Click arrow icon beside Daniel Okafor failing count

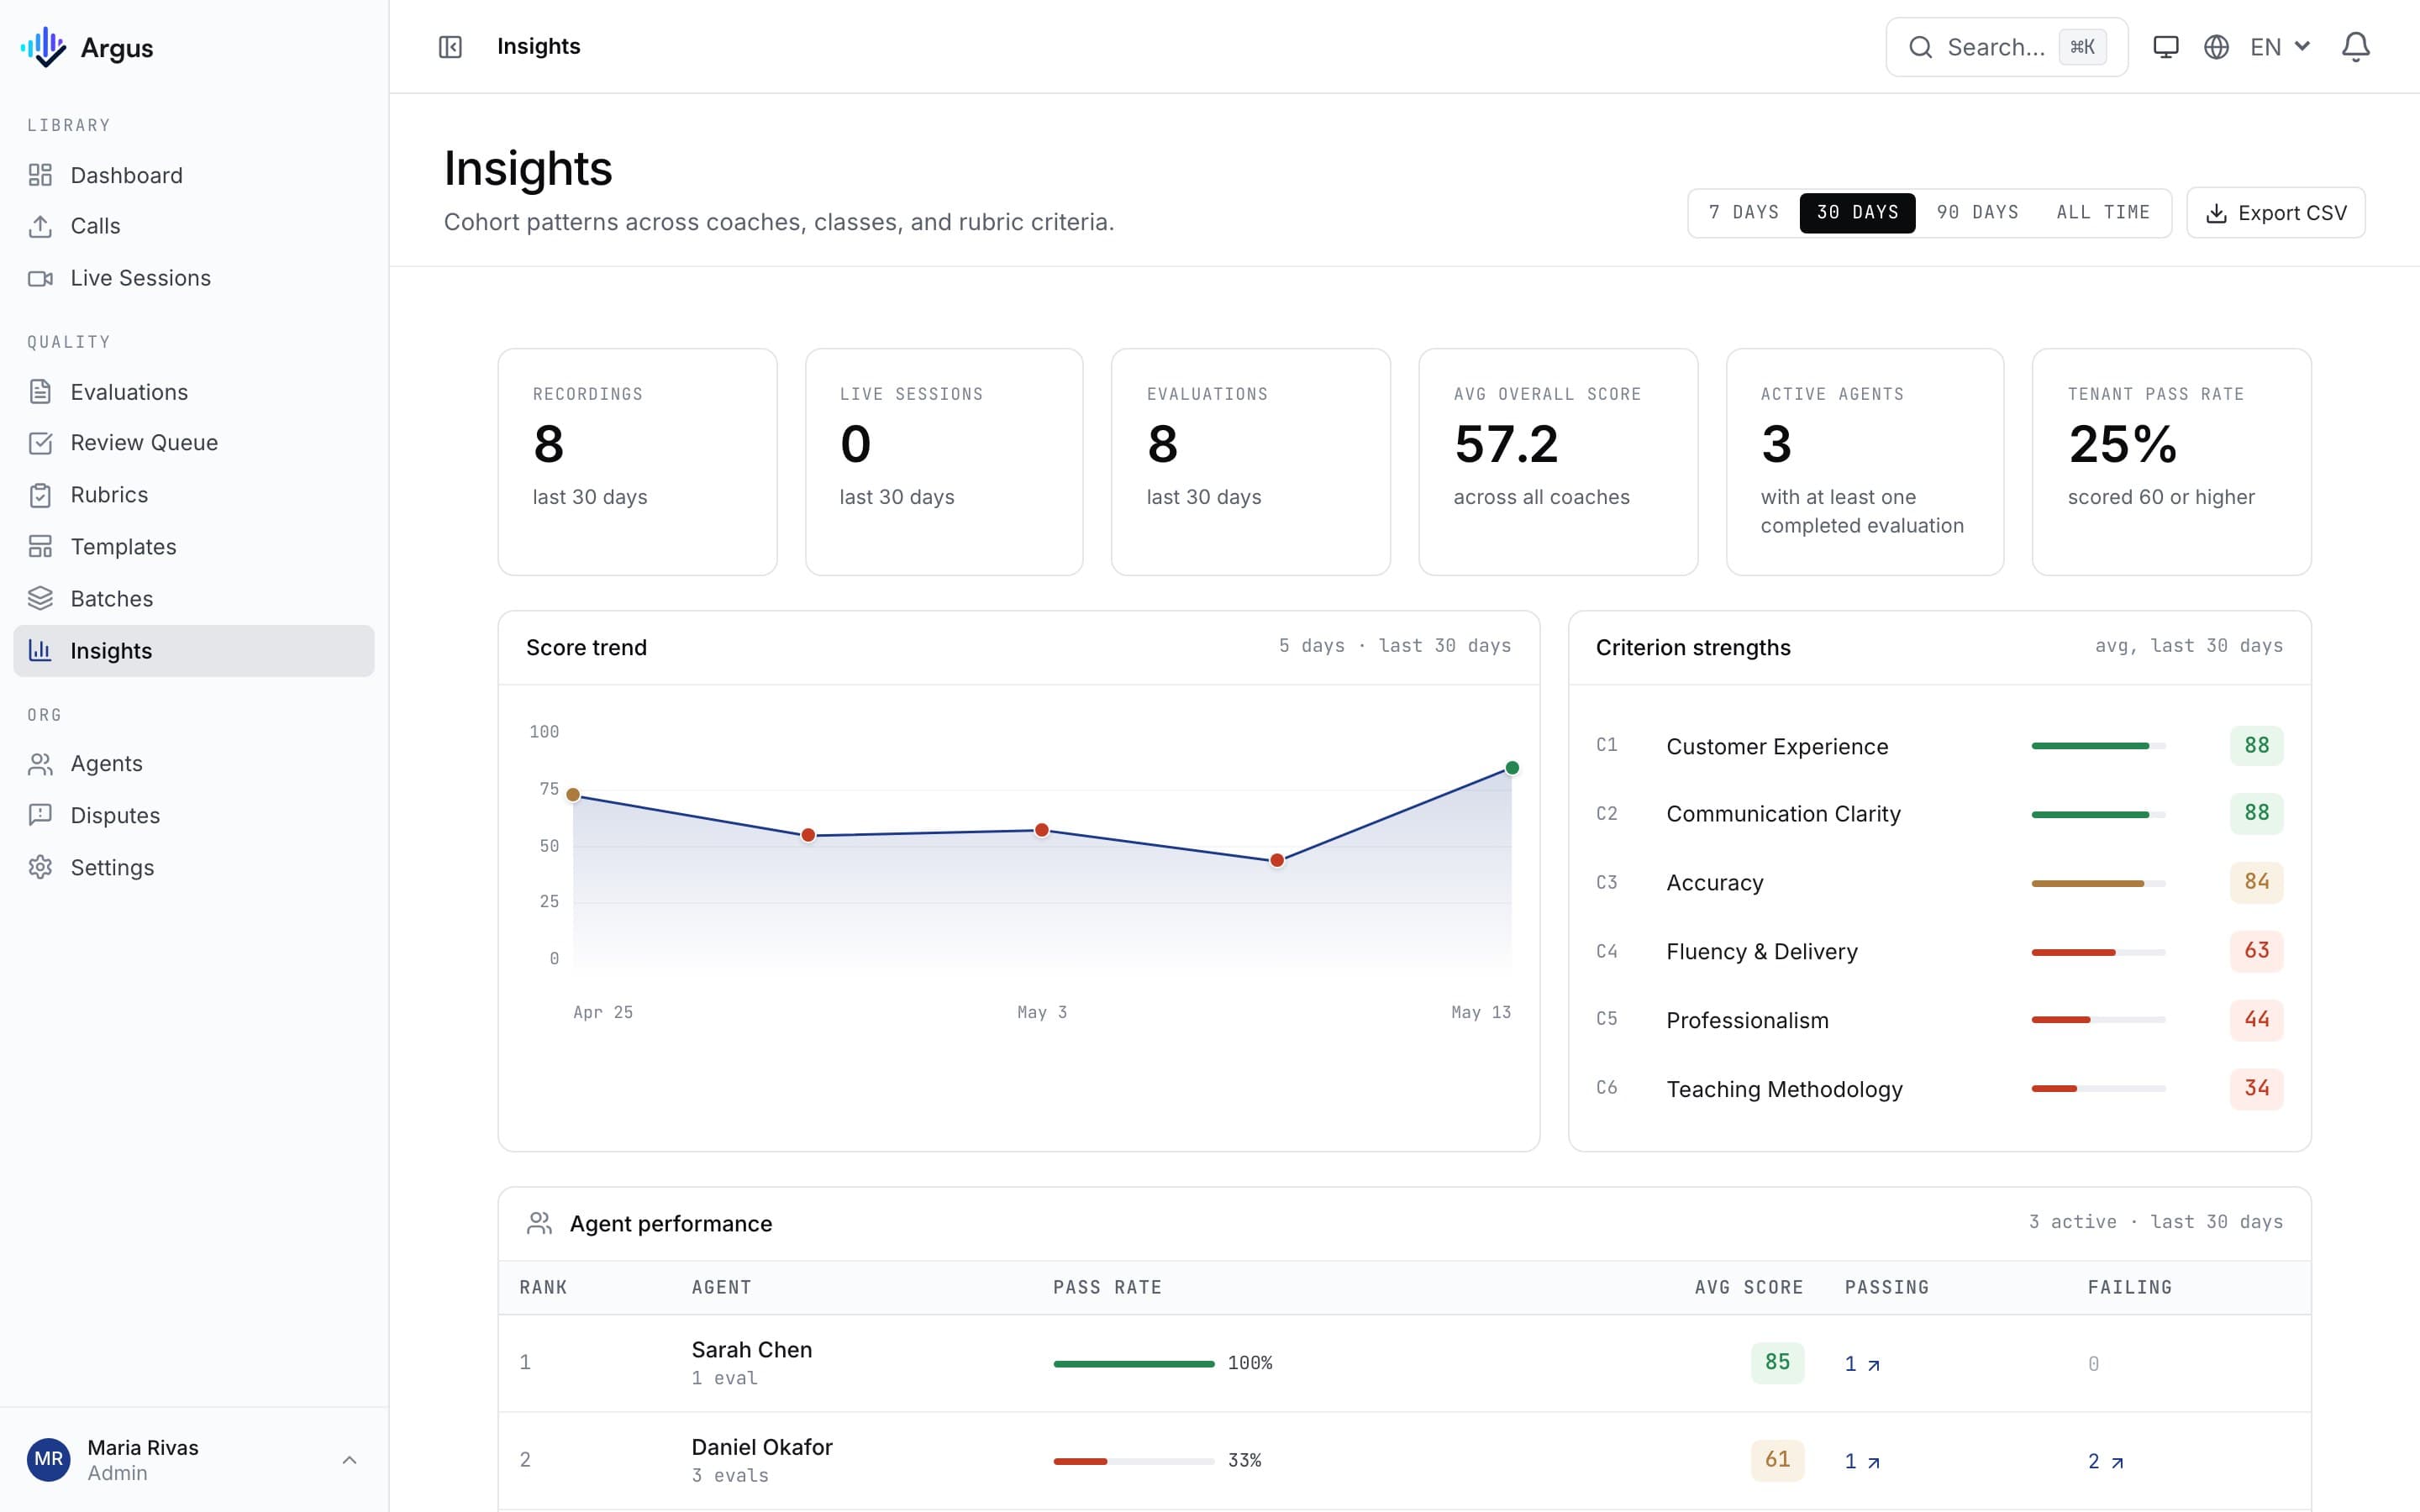click(x=2117, y=1462)
